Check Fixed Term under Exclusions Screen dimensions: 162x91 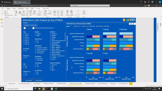coord(35,58)
